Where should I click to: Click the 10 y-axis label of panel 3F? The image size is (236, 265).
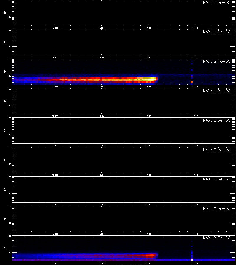[x=10, y=76]
